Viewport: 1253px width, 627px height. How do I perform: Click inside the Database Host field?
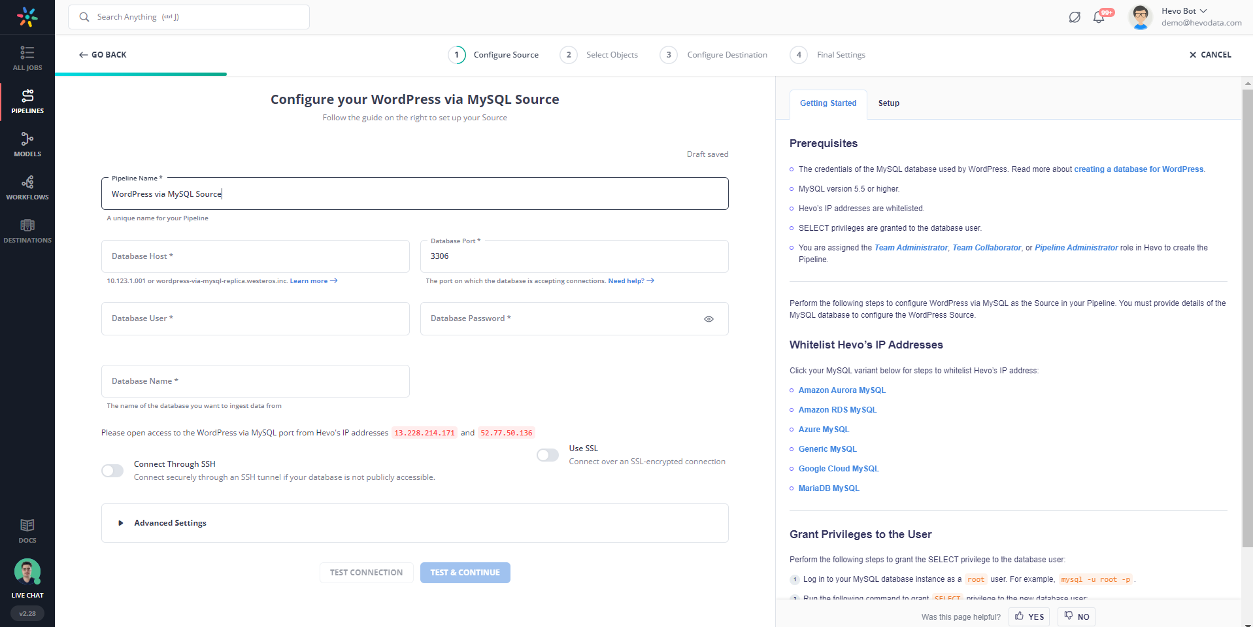click(x=255, y=256)
